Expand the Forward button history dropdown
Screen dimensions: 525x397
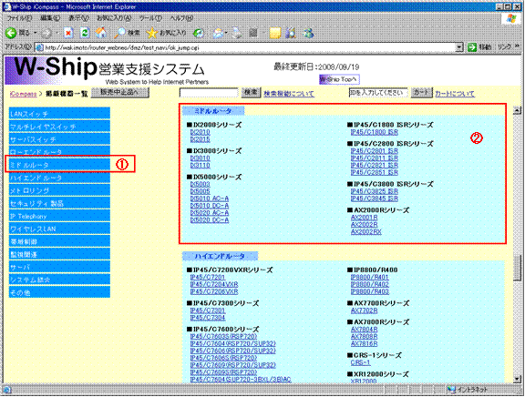pos(57,33)
